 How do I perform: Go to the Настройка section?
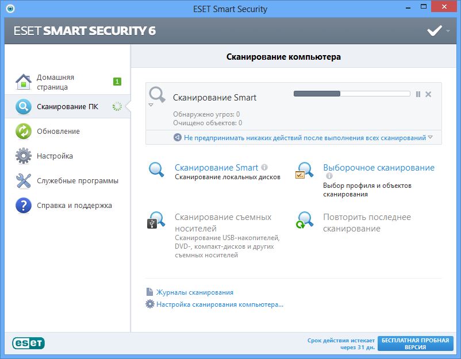coord(55,156)
